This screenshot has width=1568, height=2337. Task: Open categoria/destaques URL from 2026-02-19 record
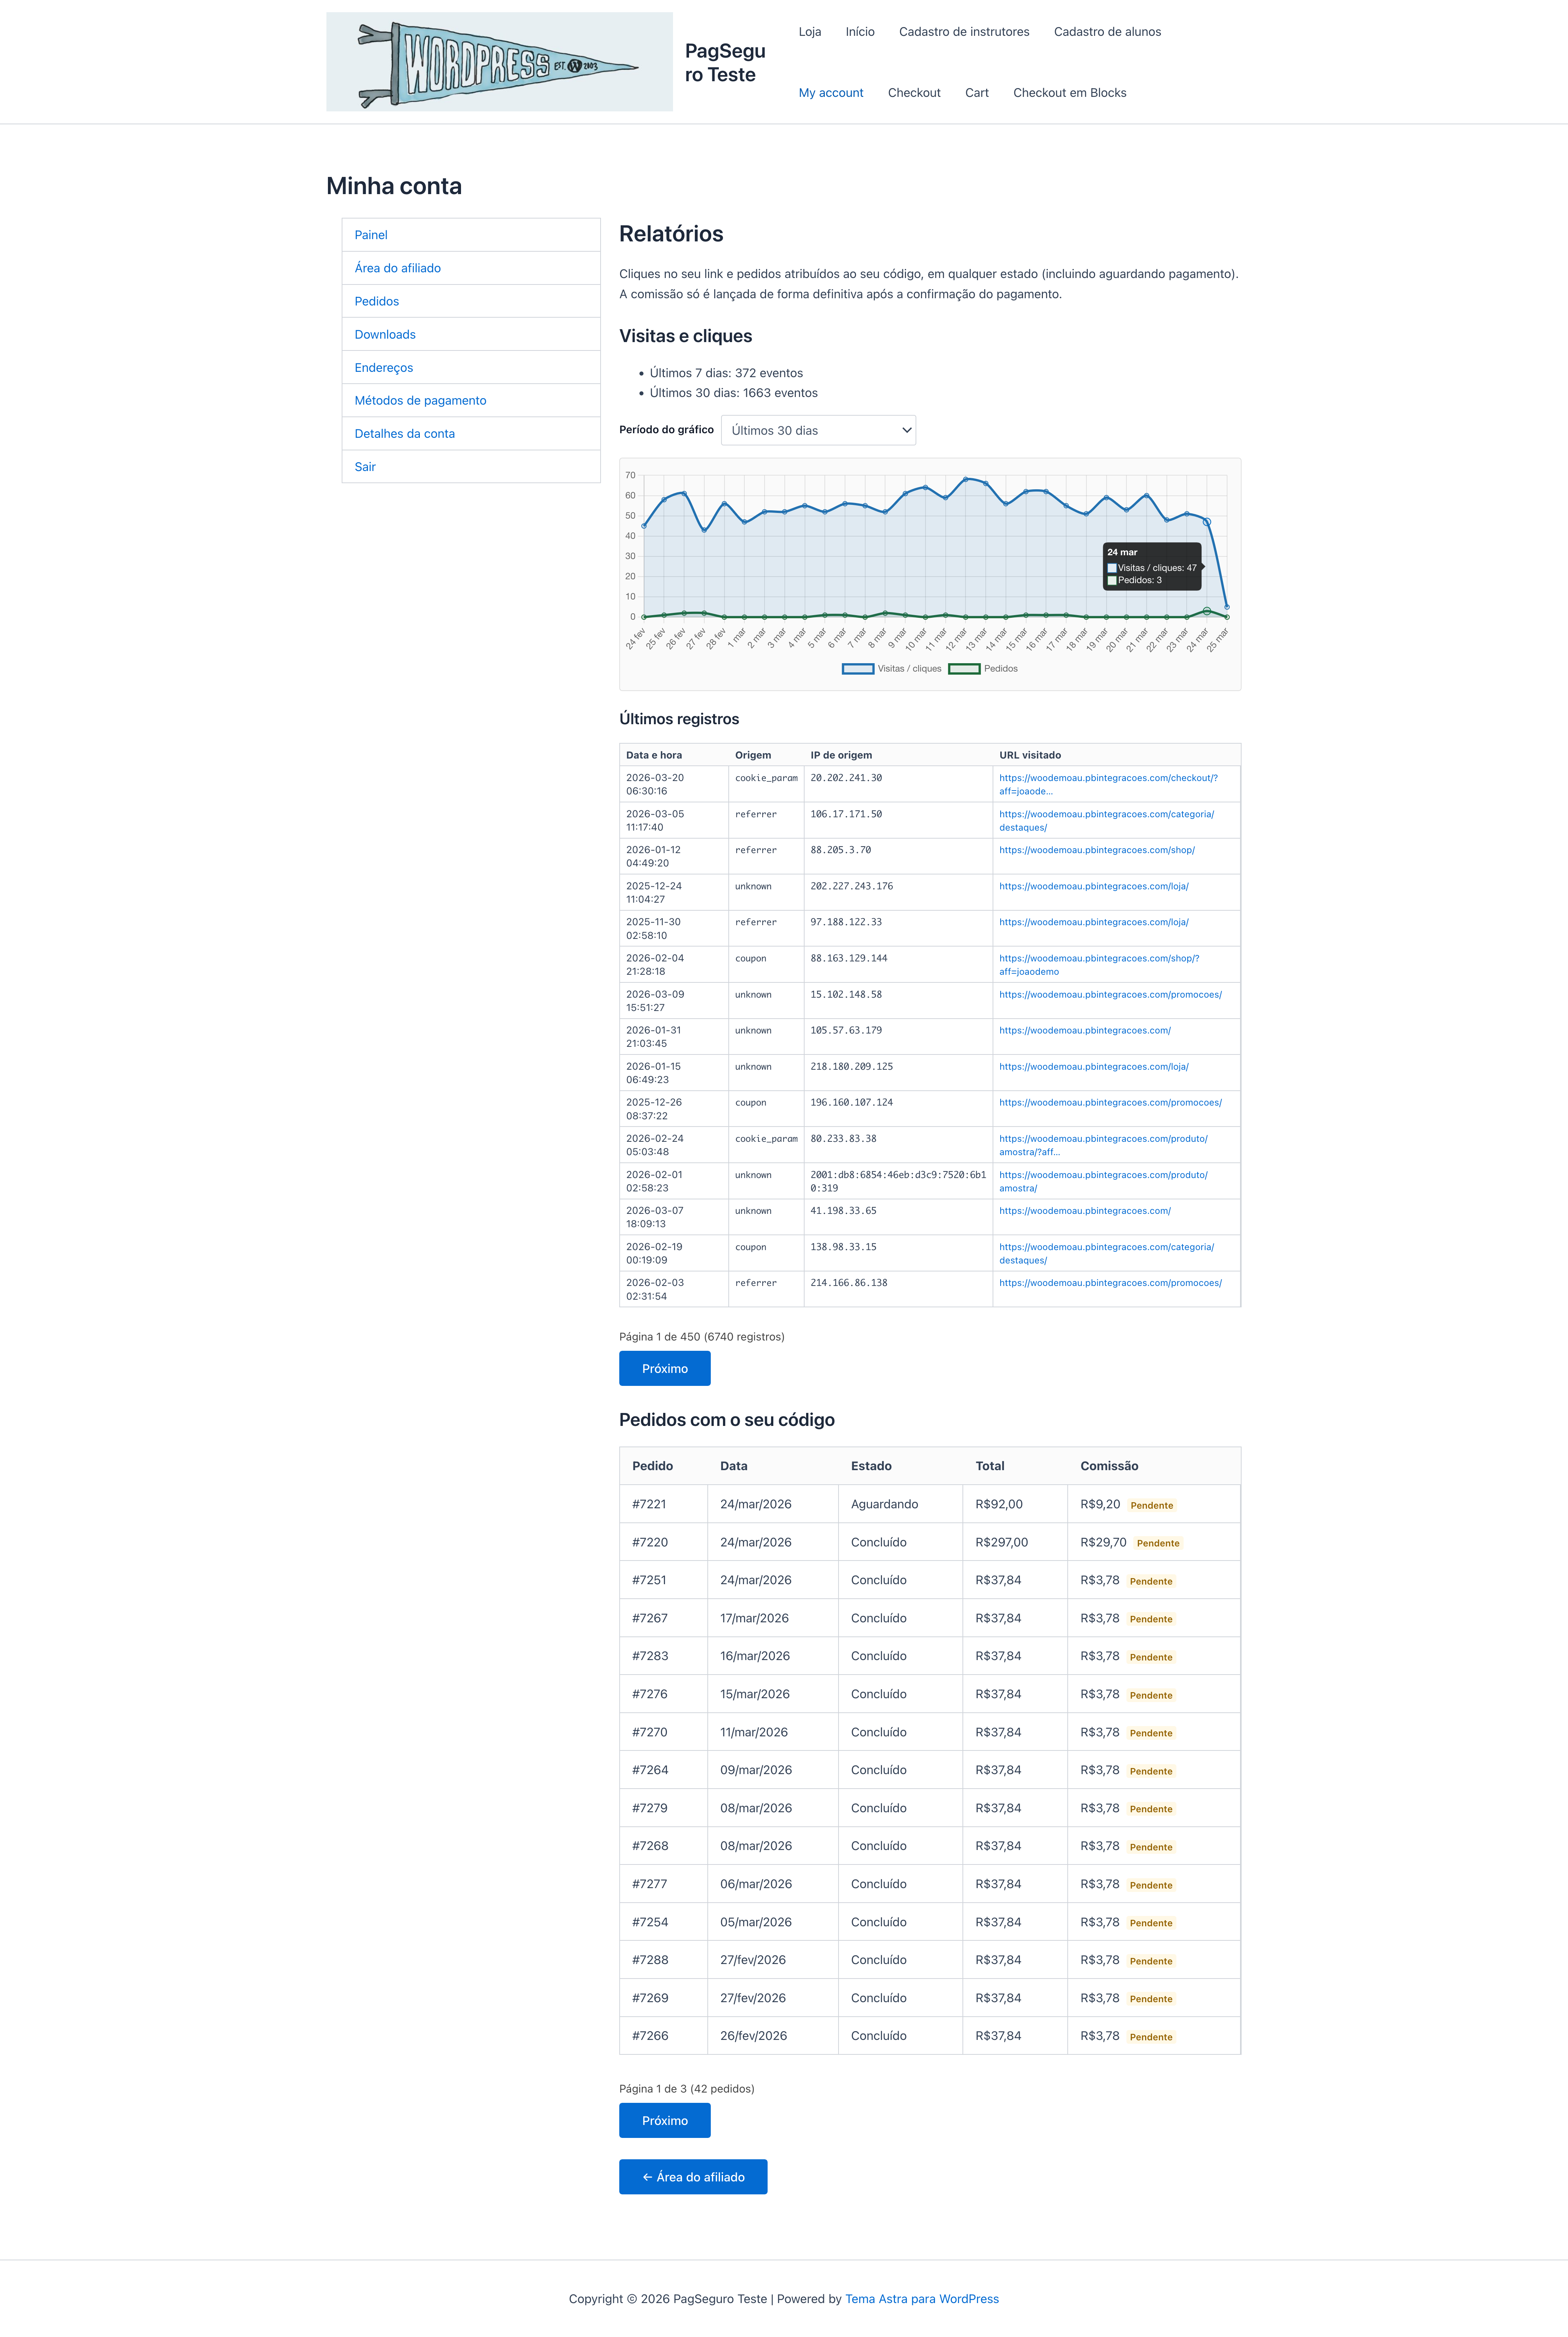(1107, 1253)
